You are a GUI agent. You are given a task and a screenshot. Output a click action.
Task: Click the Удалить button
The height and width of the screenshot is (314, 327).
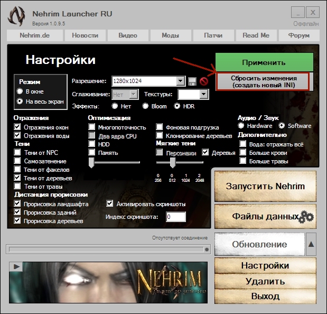coord(265,281)
